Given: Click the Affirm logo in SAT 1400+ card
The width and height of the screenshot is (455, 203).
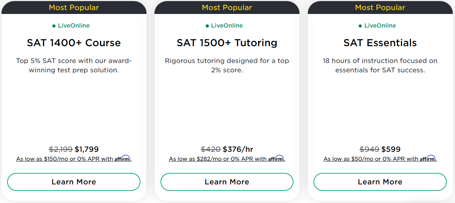Looking at the screenshot, I should pos(123,159).
